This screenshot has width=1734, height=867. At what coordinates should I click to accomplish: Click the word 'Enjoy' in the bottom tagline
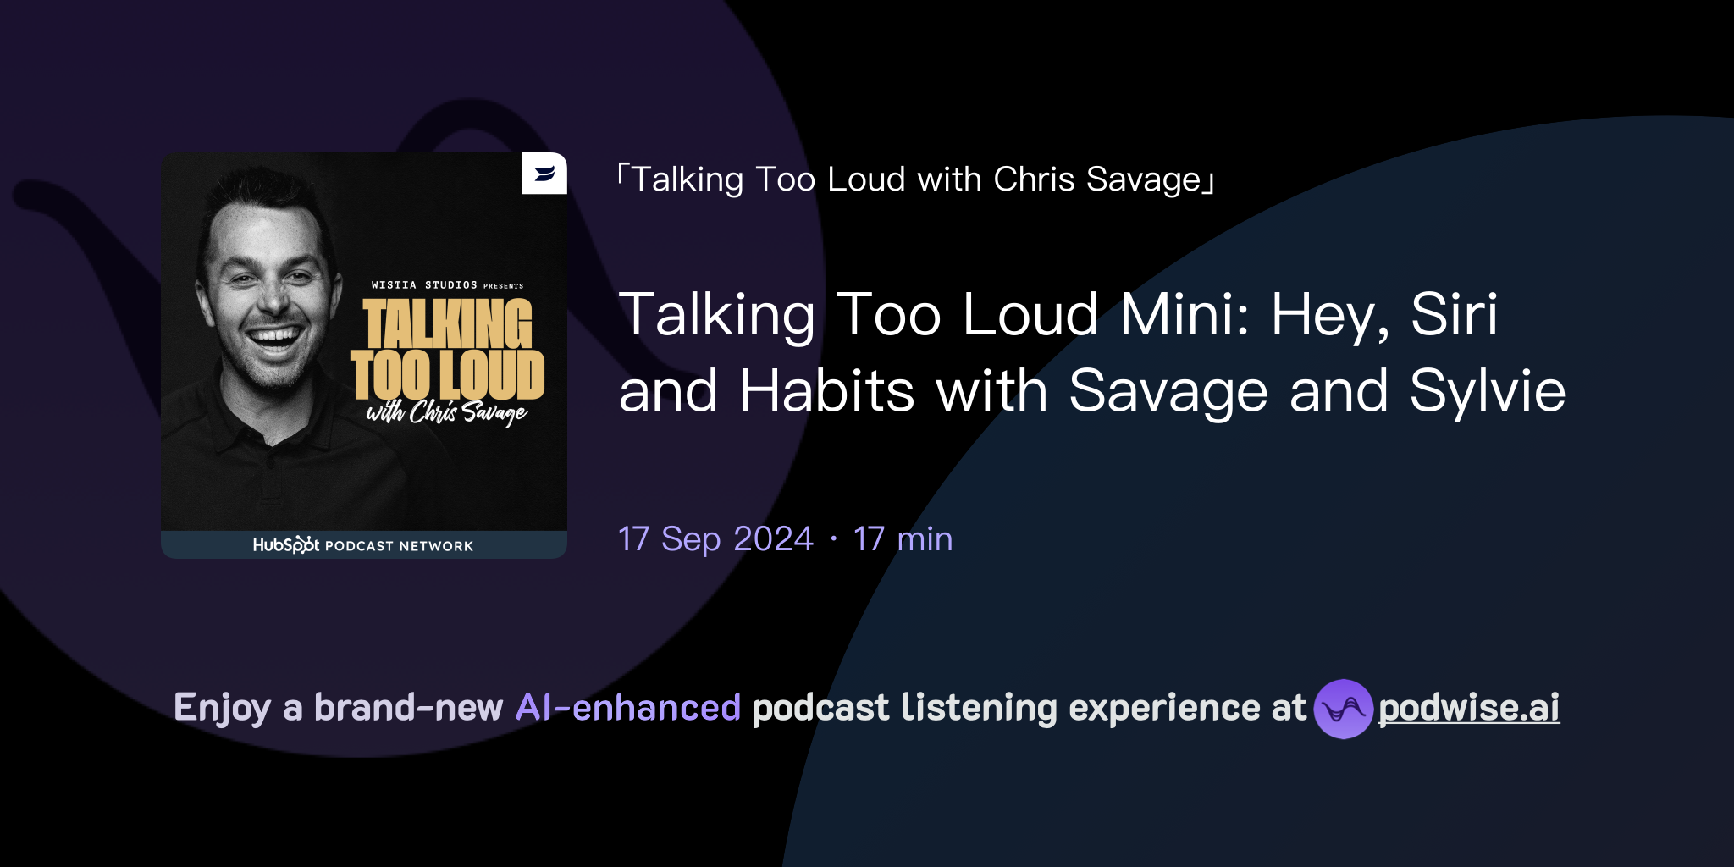click(x=225, y=706)
